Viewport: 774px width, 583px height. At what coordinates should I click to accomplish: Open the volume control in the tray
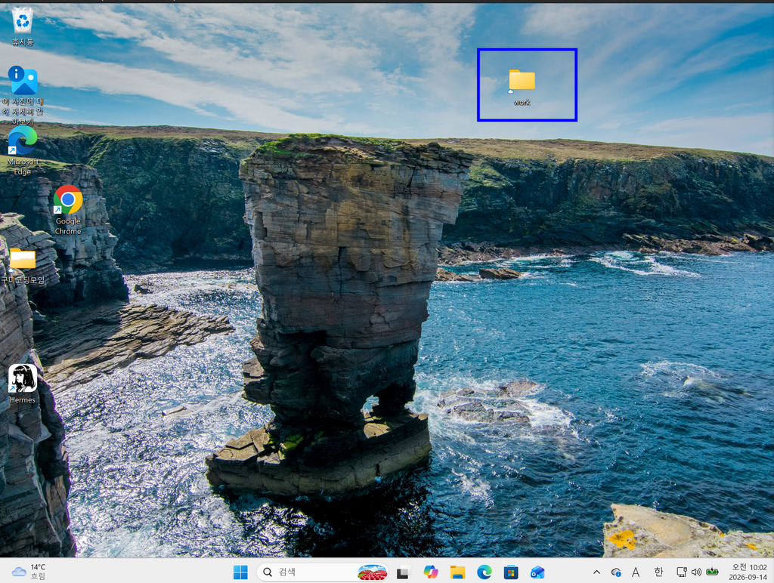[696, 572]
